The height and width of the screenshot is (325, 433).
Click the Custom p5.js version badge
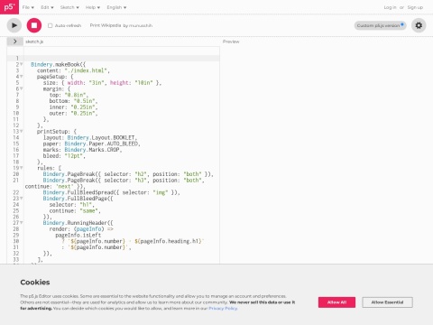pos(380,25)
